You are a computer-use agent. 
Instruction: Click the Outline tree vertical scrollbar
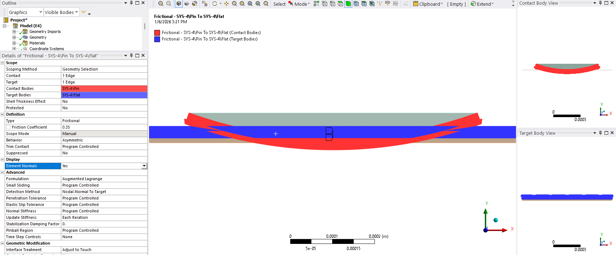(x=144, y=27)
